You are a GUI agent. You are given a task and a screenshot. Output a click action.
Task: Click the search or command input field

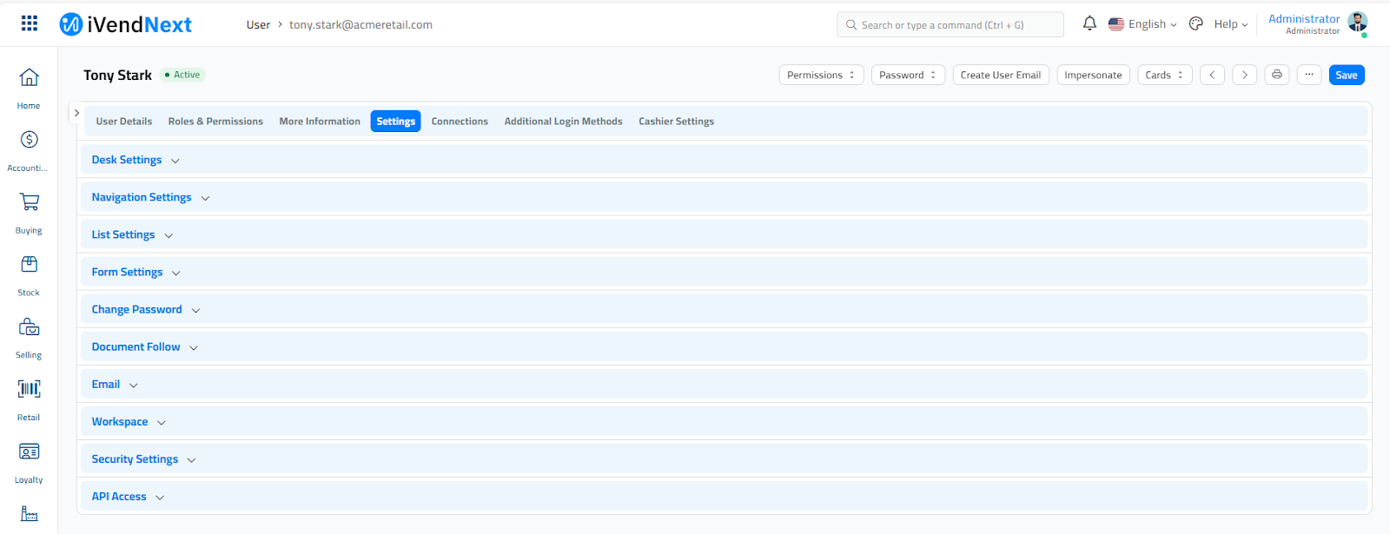click(950, 25)
